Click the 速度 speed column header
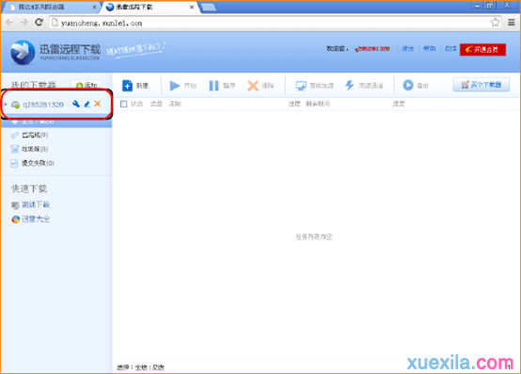Viewport: 521px width, 374px height. click(399, 104)
